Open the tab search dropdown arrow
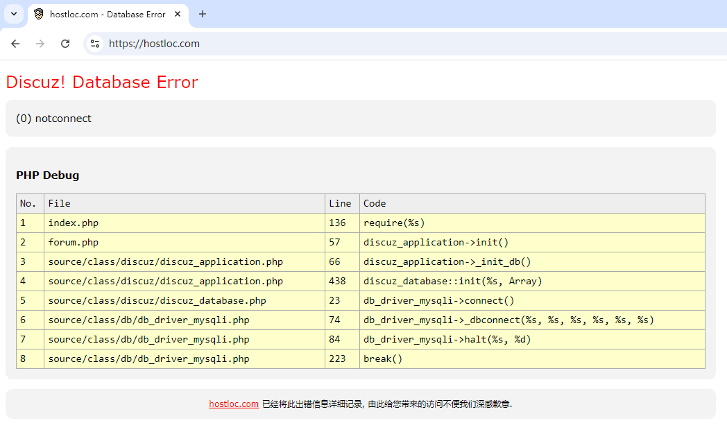Viewport: 727px width, 432px height. pos(13,14)
